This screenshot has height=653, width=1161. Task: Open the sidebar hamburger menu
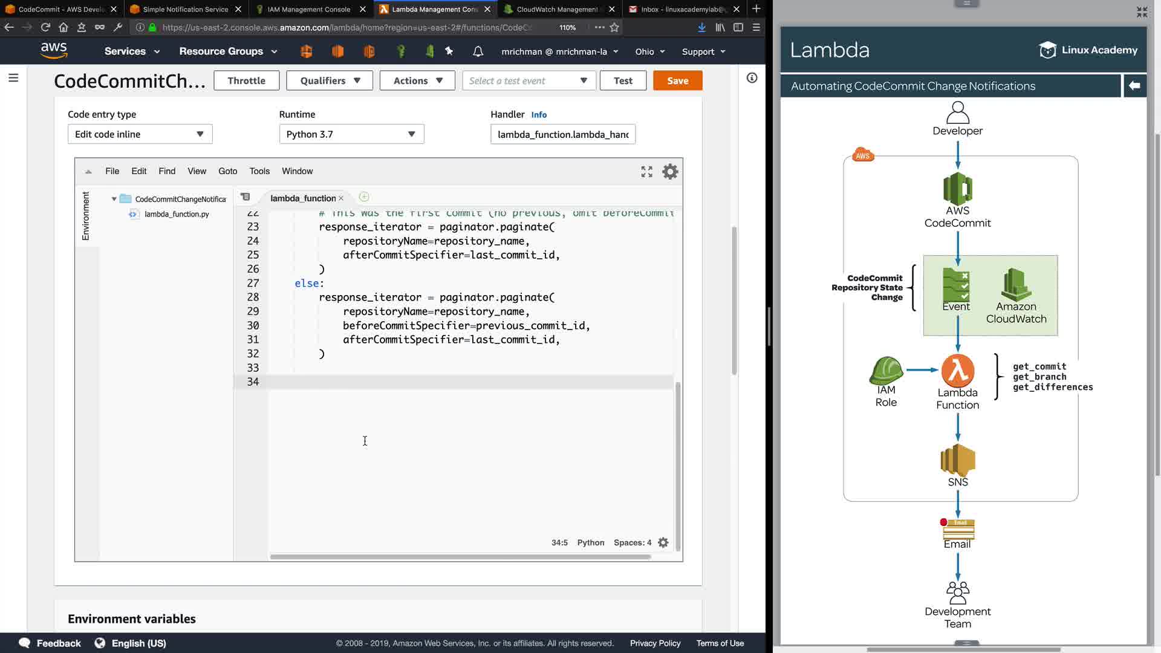pyautogui.click(x=13, y=78)
